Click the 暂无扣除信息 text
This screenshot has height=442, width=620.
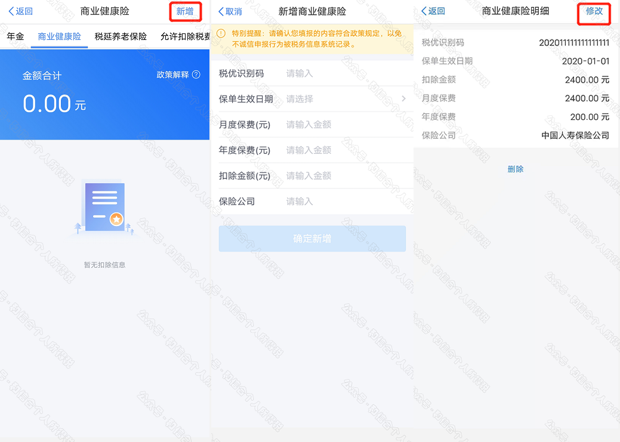(x=105, y=265)
